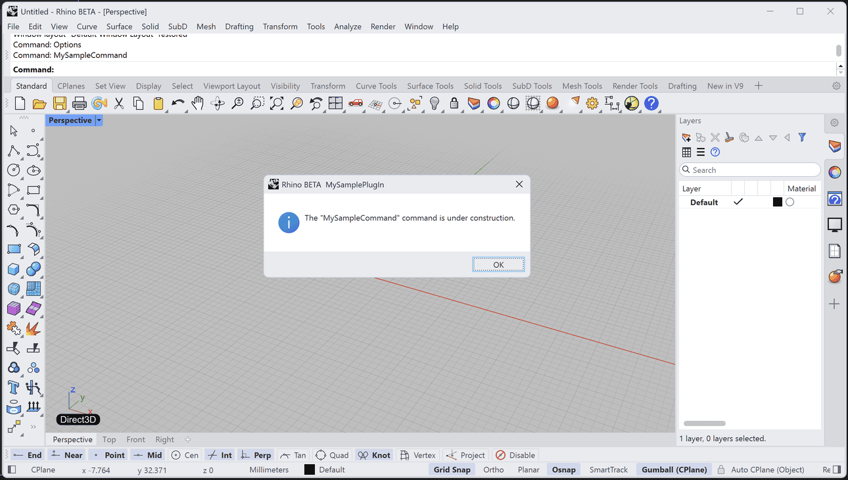The image size is (848, 480).
Task: Open the Analyze menu
Action: (348, 26)
